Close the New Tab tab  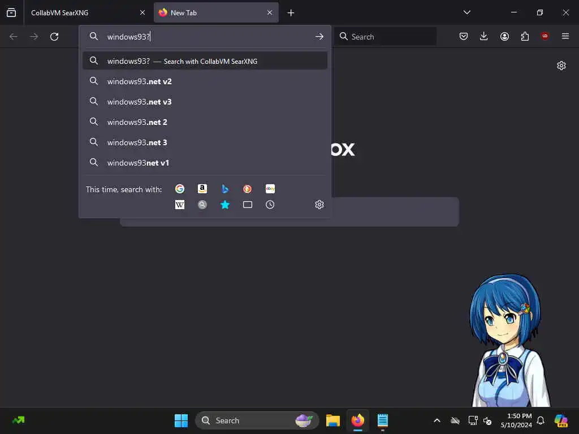click(x=270, y=12)
